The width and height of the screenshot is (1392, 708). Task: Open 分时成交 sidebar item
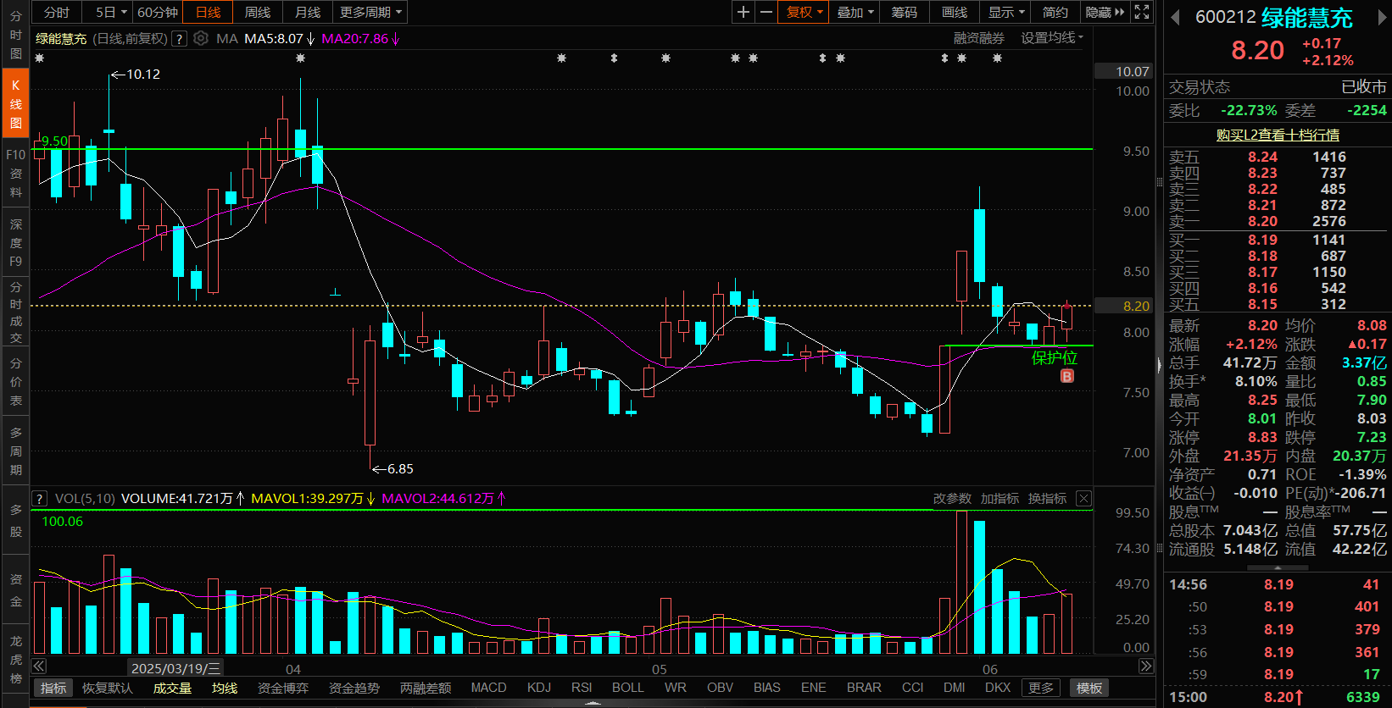click(x=15, y=313)
